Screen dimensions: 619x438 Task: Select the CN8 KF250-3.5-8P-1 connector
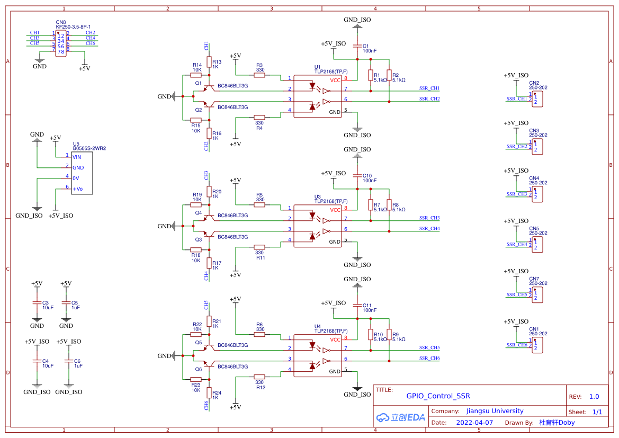tap(61, 44)
